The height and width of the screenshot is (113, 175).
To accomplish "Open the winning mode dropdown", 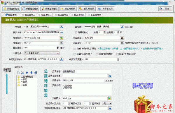I will [41, 53].
